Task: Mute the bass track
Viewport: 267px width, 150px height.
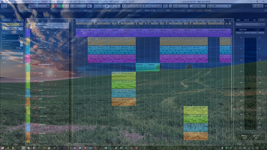Action: click(33, 39)
